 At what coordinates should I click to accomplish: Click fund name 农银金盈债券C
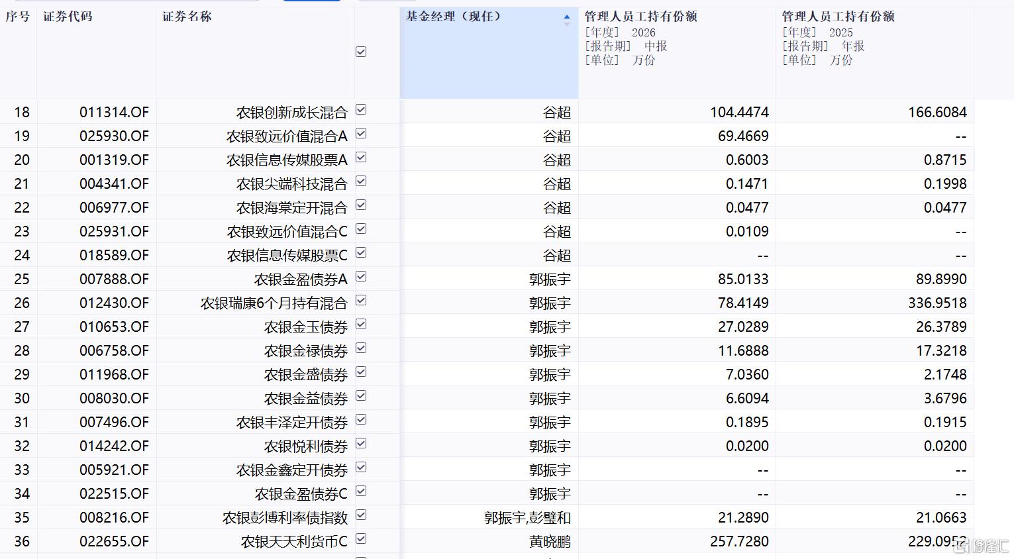301,494
